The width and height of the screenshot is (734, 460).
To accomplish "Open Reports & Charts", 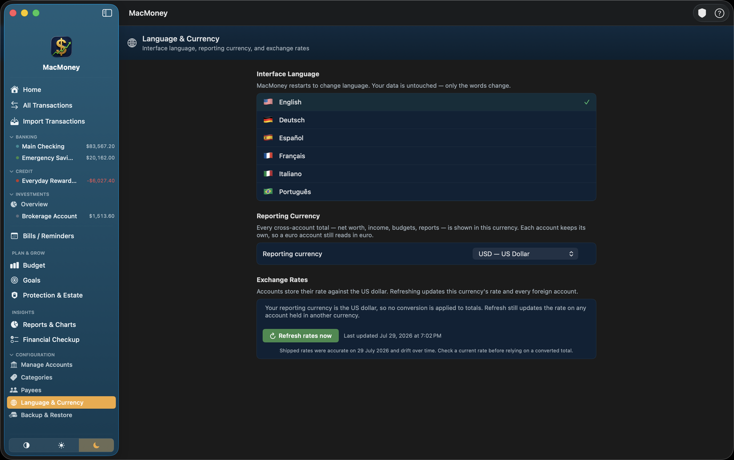I will 61,325.
